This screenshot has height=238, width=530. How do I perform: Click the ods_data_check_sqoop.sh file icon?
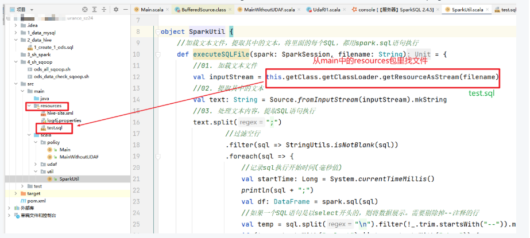[30, 77]
